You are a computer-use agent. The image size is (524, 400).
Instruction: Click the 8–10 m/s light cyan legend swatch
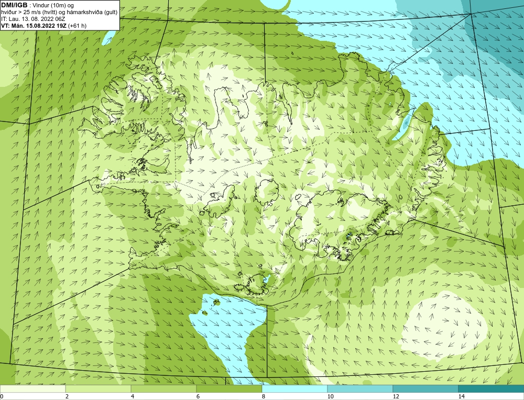294,389
